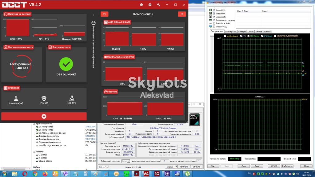Click AMD Athlon II X4 630 label icon
315x177 pixels.
[x=106, y=22]
